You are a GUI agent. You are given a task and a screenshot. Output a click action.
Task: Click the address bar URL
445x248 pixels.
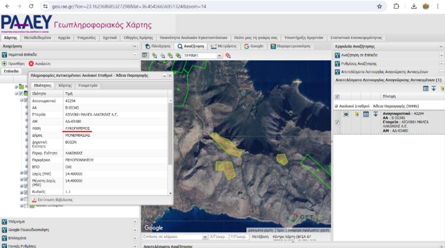pyautogui.click(x=129, y=6)
